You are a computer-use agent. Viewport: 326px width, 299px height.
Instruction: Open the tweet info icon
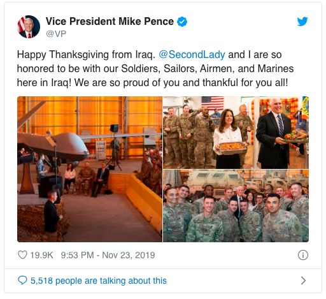tap(303, 255)
